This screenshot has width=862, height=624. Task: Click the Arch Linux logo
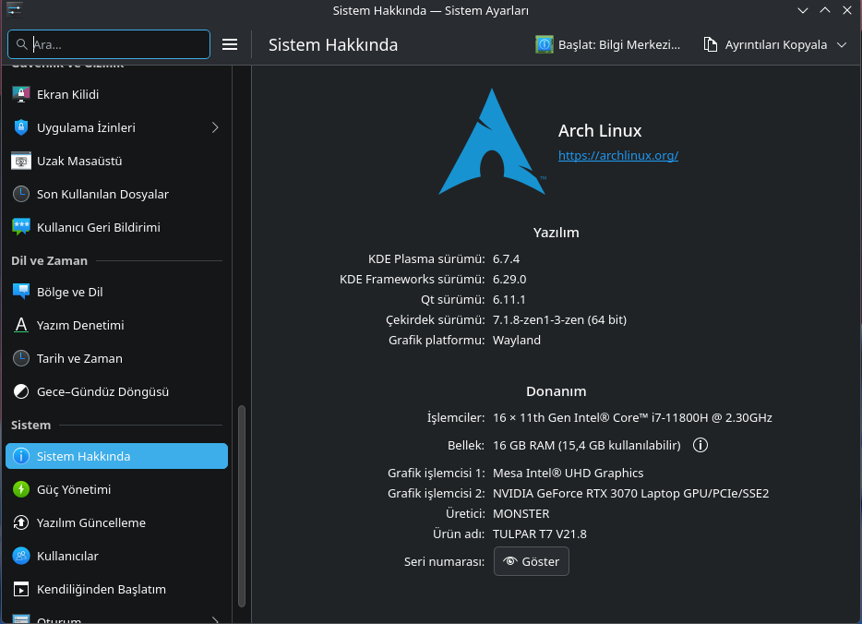492,141
